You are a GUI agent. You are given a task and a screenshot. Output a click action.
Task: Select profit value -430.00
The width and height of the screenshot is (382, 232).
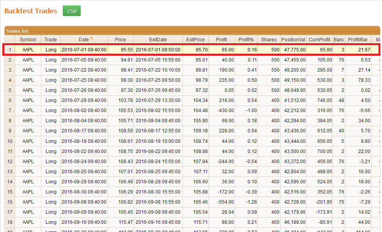[225, 111]
